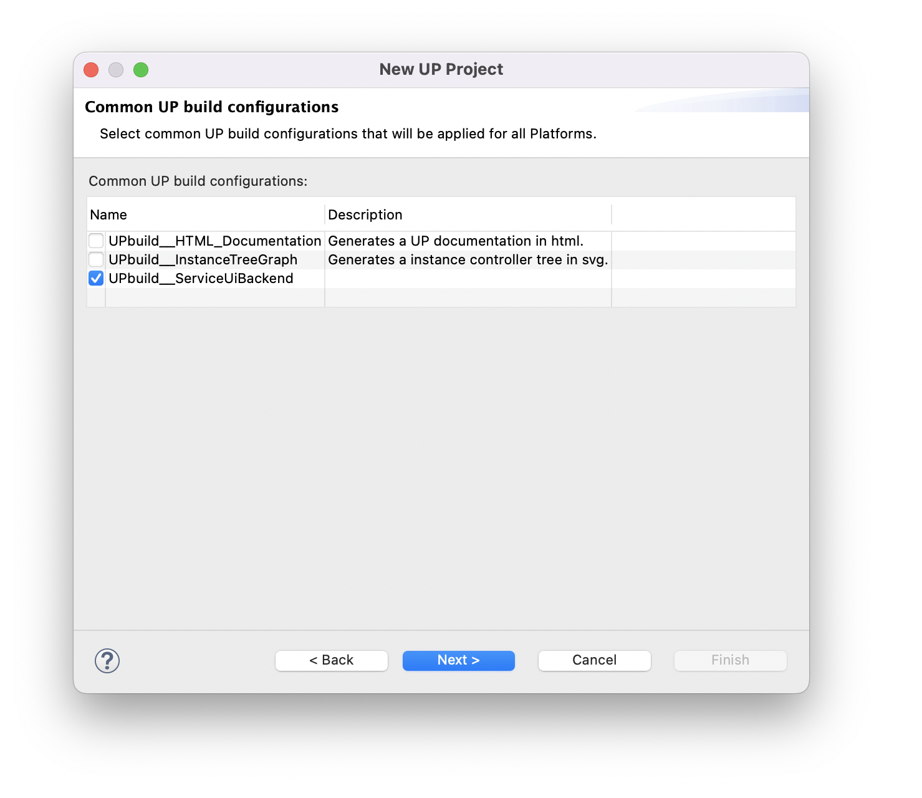Cancel the New UP Project wizard
Image resolution: width=922 pixels, height=798 pixels.
pos(594,660)
